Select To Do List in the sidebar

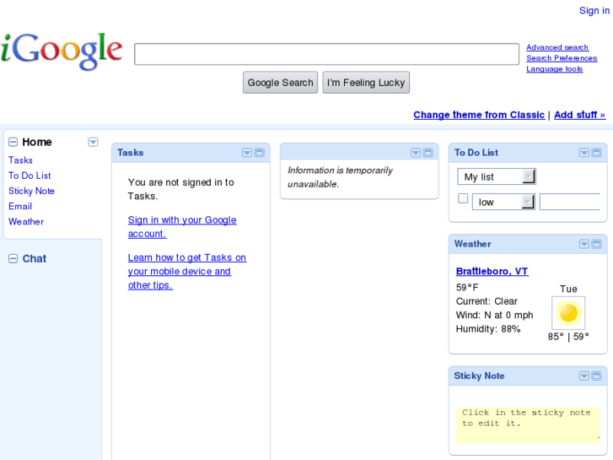click(30, 176)
